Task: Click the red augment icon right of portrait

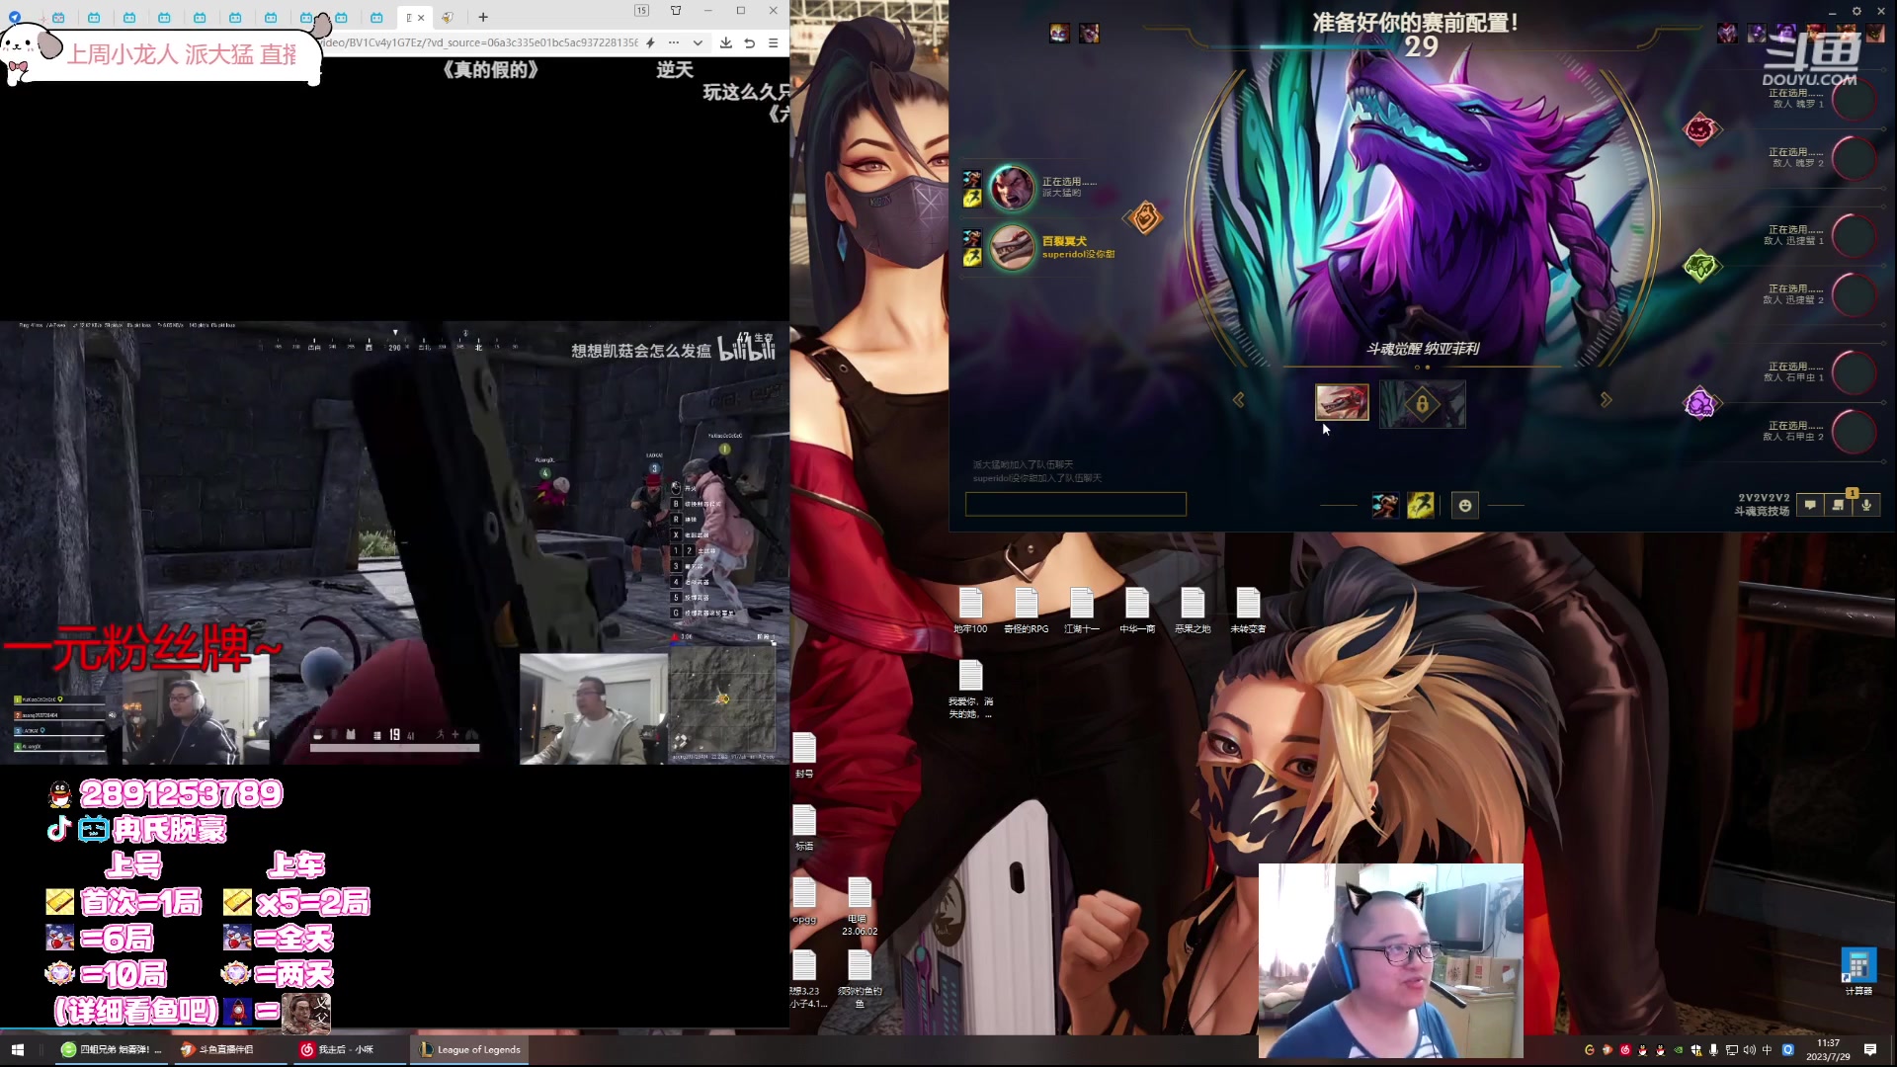Action: 1700,128
